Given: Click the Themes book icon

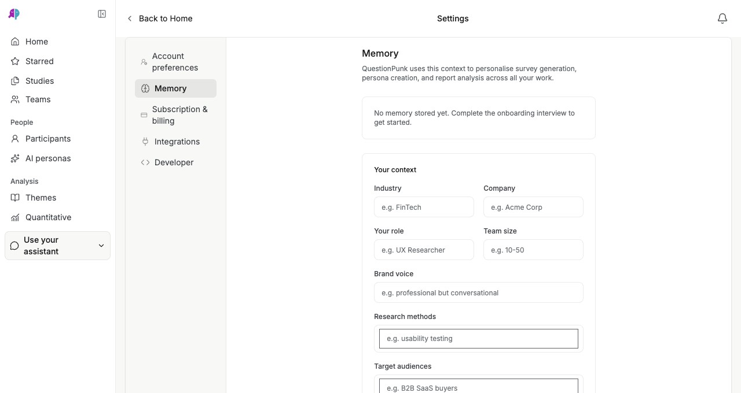Looking at the screenshot, I should click(15, 198).
